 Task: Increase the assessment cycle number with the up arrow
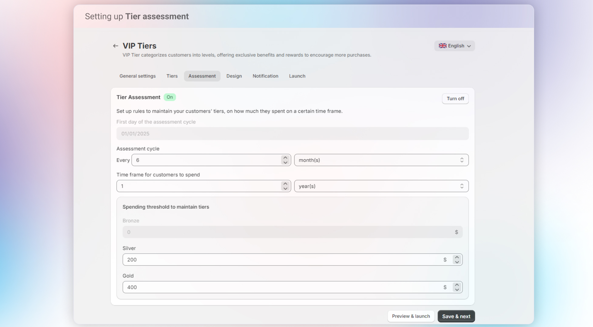click(285, 158)
